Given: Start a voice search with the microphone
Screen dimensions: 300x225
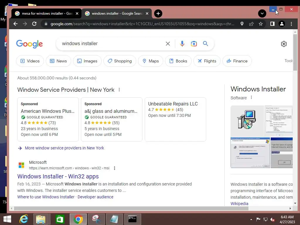Looking at the screenshot, I should 182,44.
